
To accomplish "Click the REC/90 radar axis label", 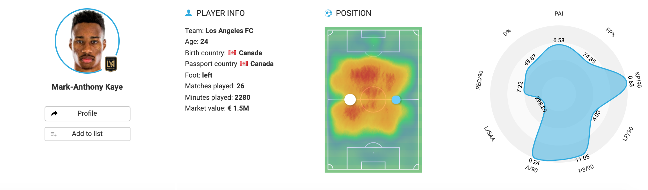I will 479,80.
